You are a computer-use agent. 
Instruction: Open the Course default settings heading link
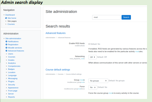point(58,70)
